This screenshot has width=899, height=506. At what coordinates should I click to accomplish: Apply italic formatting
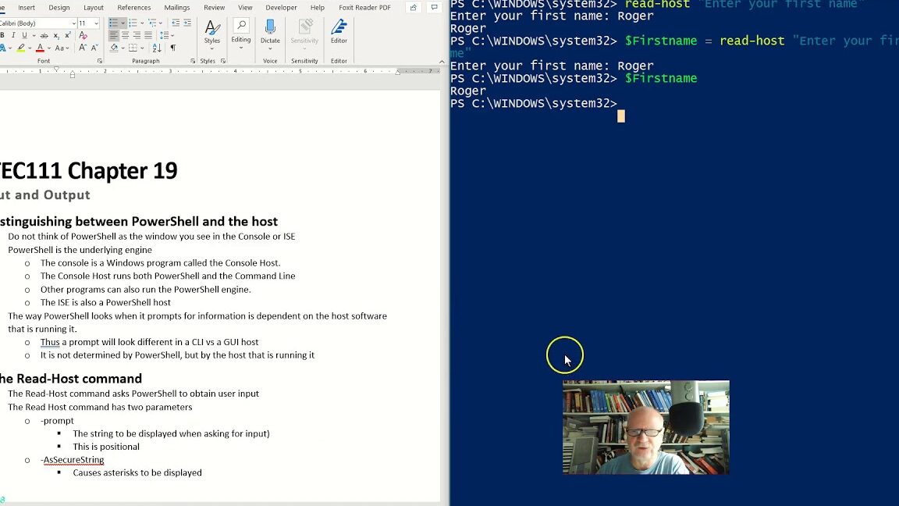[x=13, y=35]
